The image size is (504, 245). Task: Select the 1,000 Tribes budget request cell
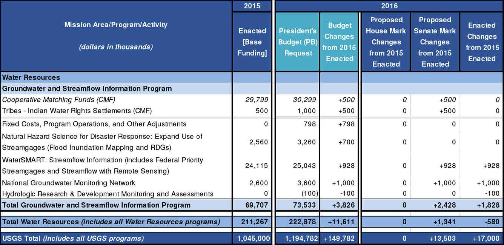point(298,111)
